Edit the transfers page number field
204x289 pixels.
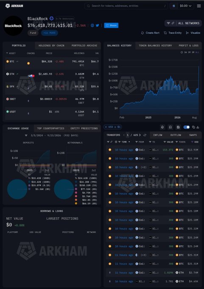[x=128, y=135]
